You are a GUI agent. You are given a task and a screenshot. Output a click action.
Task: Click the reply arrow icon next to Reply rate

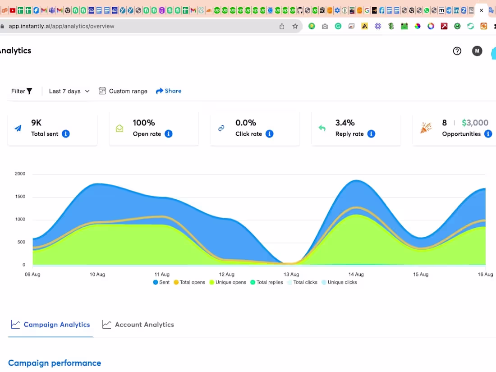322,128
